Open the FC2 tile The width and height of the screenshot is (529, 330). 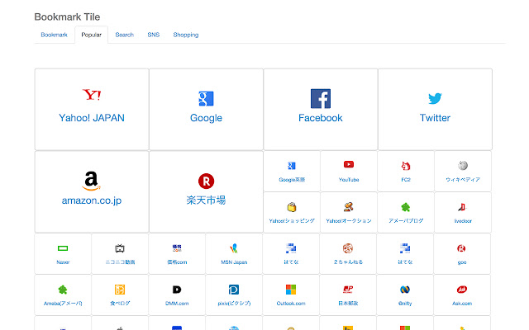pos(406,172)
